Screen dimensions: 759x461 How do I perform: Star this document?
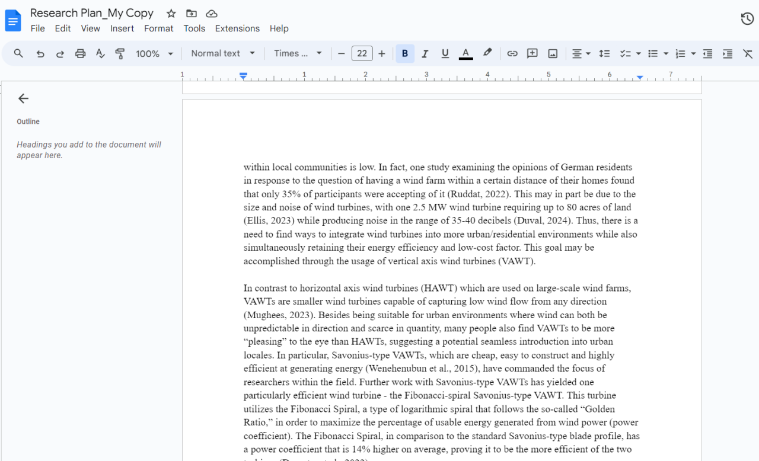click(x=171, y=14)
